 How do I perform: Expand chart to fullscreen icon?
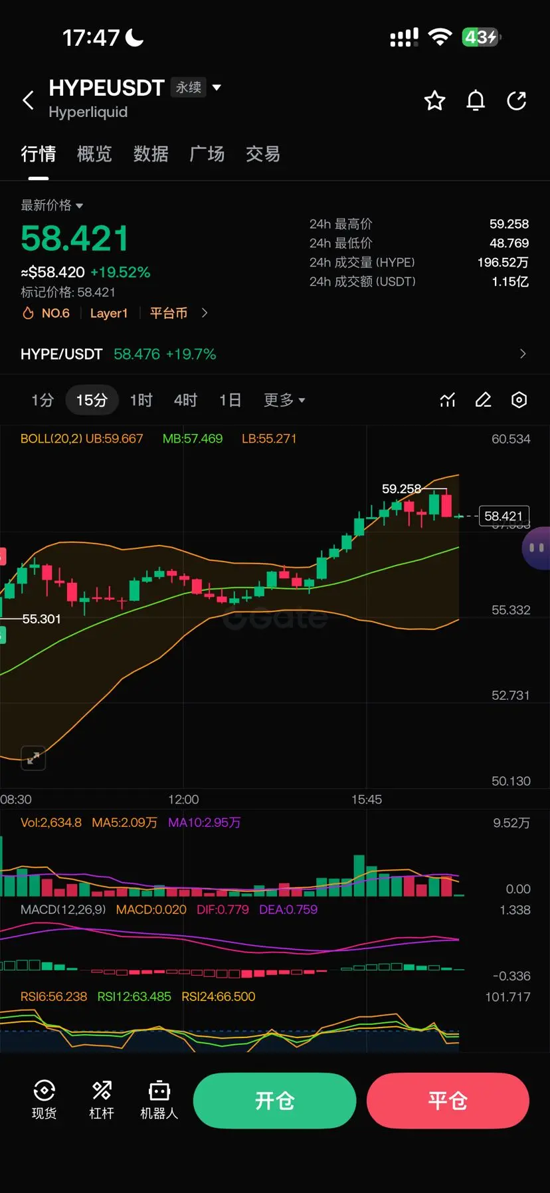pos(33,758)
